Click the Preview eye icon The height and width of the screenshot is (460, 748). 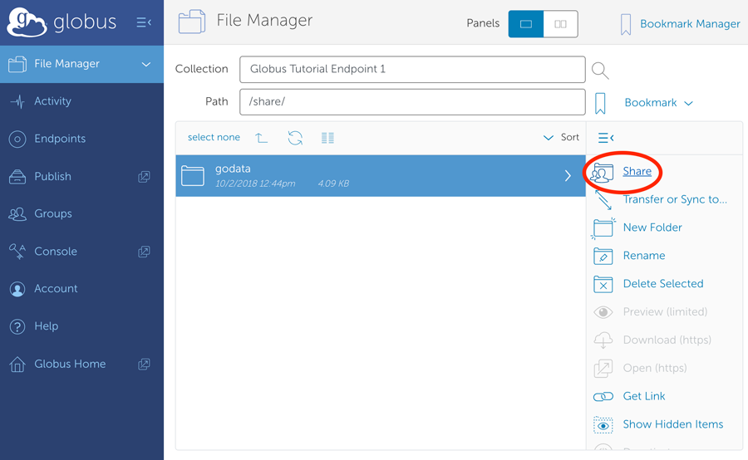point(603,312)
